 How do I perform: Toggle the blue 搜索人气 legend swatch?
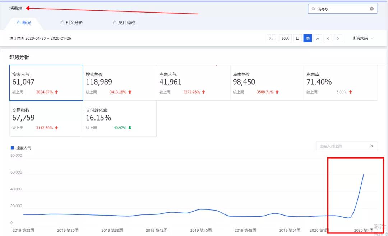(x=12, y=148)
